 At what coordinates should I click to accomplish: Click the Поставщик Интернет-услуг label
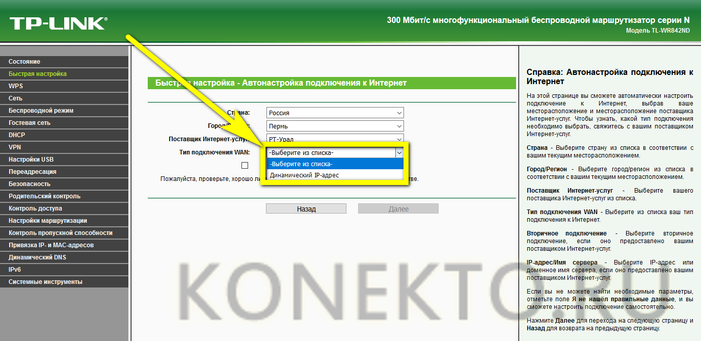click(x=208, y=139)
